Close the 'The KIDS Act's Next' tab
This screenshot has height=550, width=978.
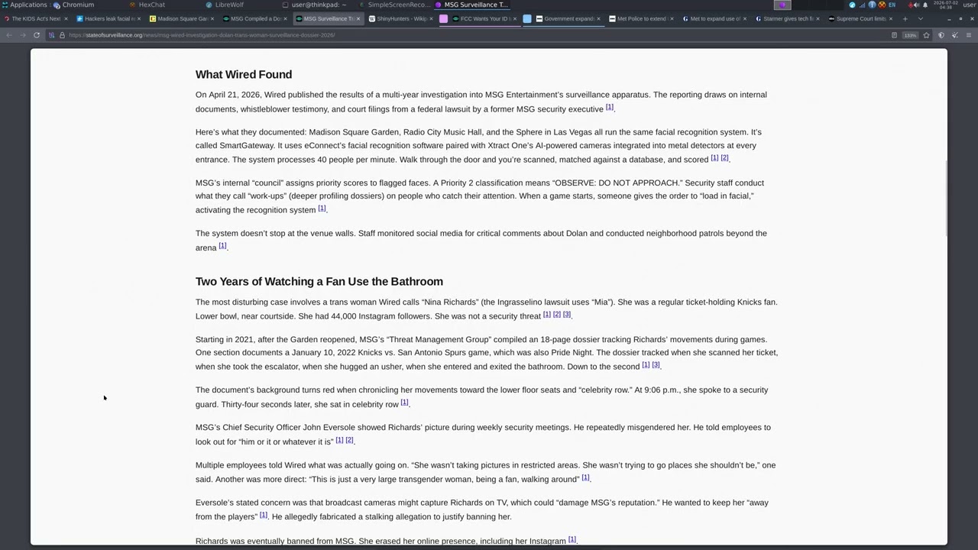pos(66,18)
